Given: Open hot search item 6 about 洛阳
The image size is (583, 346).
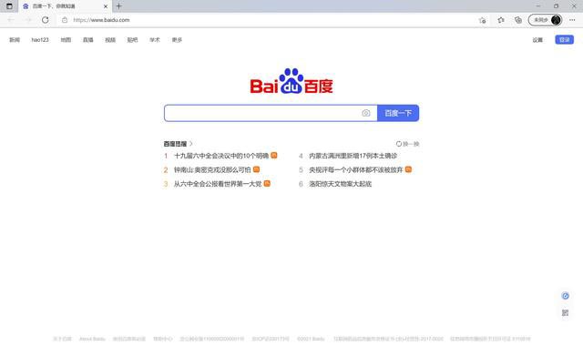Looking at the screenshot, I should [x=340, y=184].
